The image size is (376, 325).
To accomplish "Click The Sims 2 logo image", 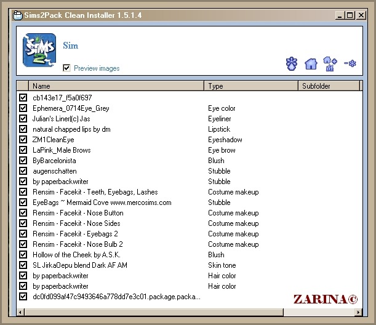I will coord(39,50).
